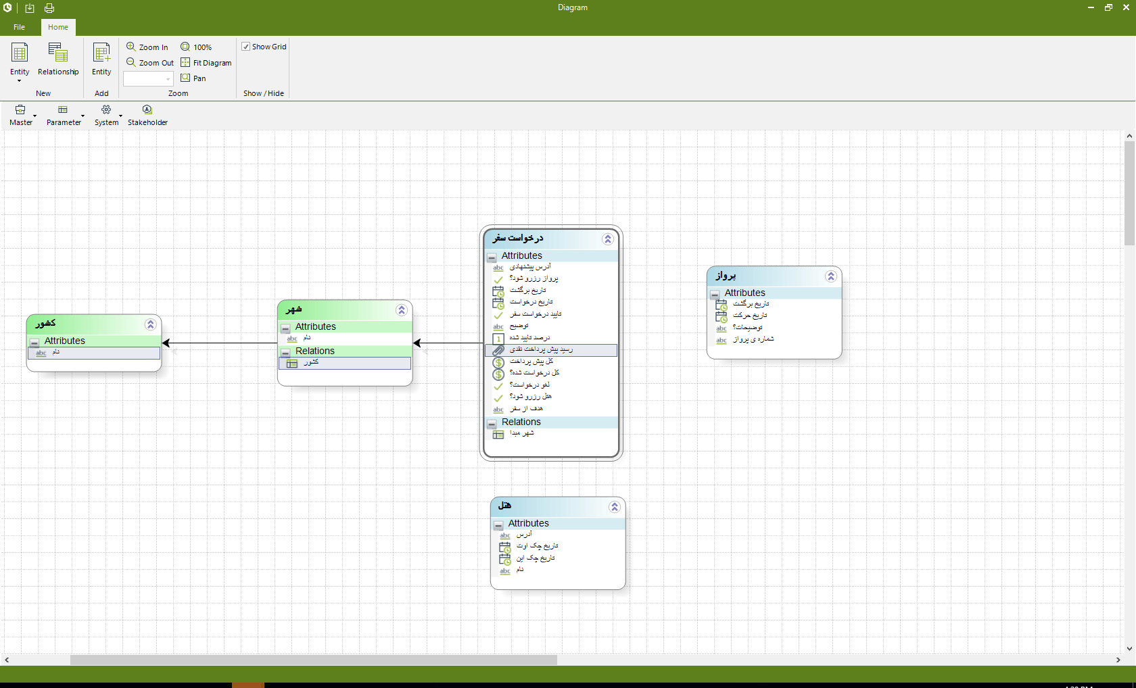The height and width of the screenshot is (688, 1136).
Task: Select attribute توضیحات؟ in پرواز
Action: click(748, 328)
